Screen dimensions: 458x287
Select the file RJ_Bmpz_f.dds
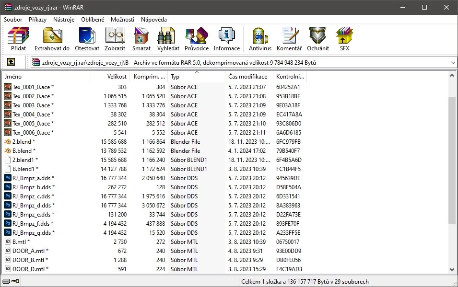(x=33, y=223)
